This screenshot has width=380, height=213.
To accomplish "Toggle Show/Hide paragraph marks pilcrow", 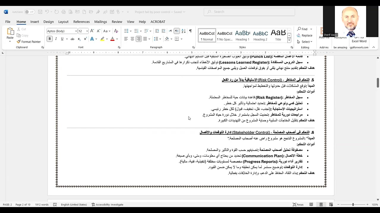I will [190, 31].
